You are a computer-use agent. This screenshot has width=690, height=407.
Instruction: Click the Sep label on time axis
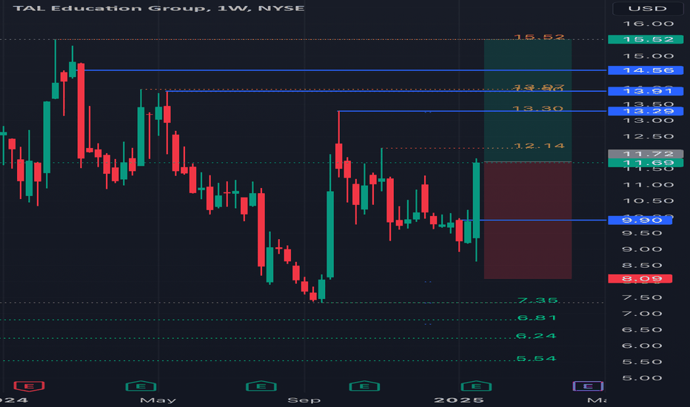(304, 400)
